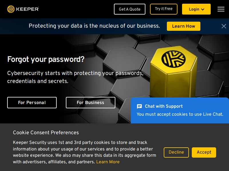Screen dimensions: 229x171
Task: Click the 'Protecting your data' banner text
Action: point(94,26)
